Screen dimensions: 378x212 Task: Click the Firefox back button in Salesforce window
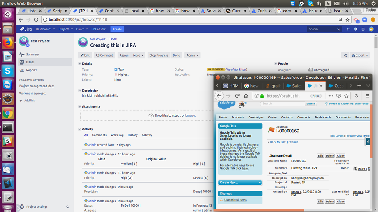[219, 96]
